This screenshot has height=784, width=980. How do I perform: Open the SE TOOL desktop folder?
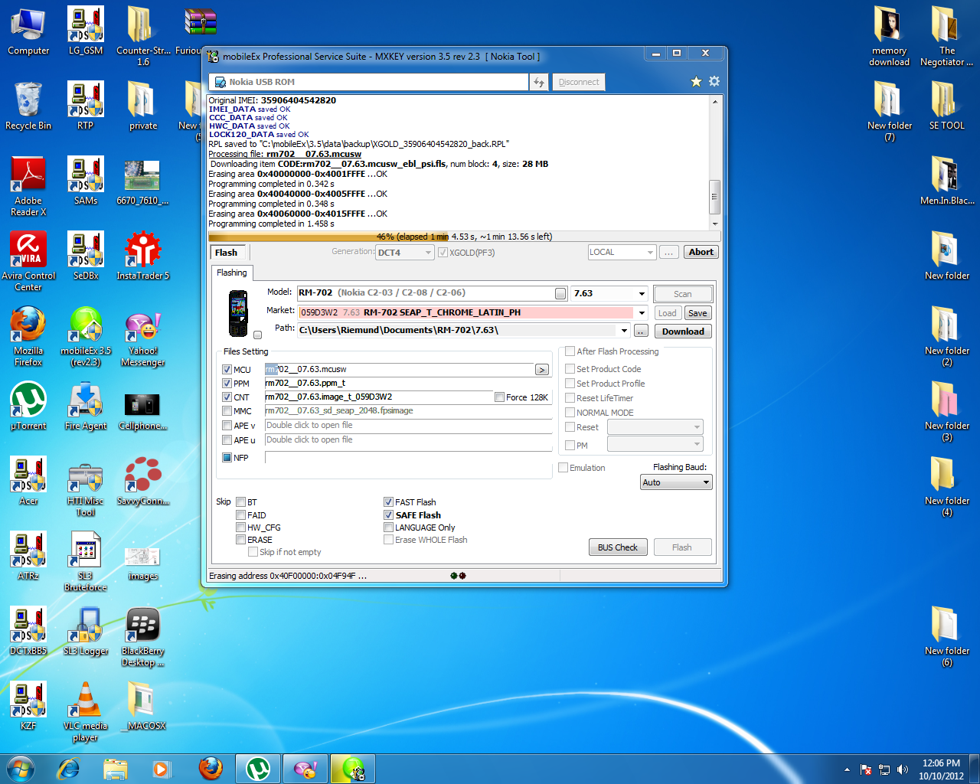947,106
